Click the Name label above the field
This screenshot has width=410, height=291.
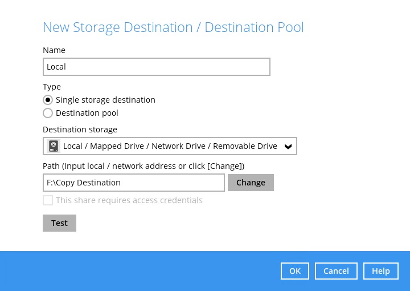54,50
